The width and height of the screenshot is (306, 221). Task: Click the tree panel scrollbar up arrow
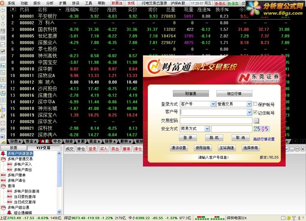point(59,154)
